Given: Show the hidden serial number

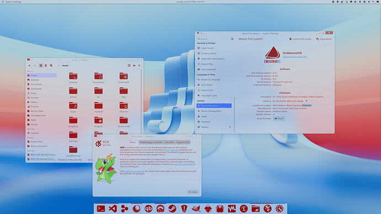Looking at the screenshot, I should pos(279,119).
